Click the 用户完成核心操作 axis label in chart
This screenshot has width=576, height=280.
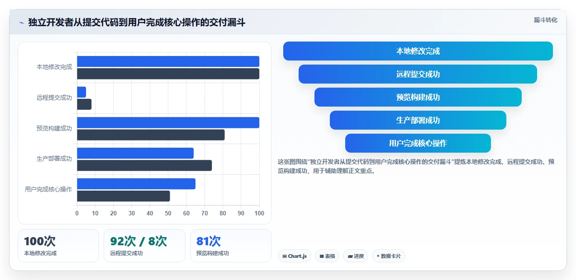click(x=48, y=190)
